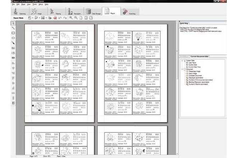Open the View menu

[29, 4]
